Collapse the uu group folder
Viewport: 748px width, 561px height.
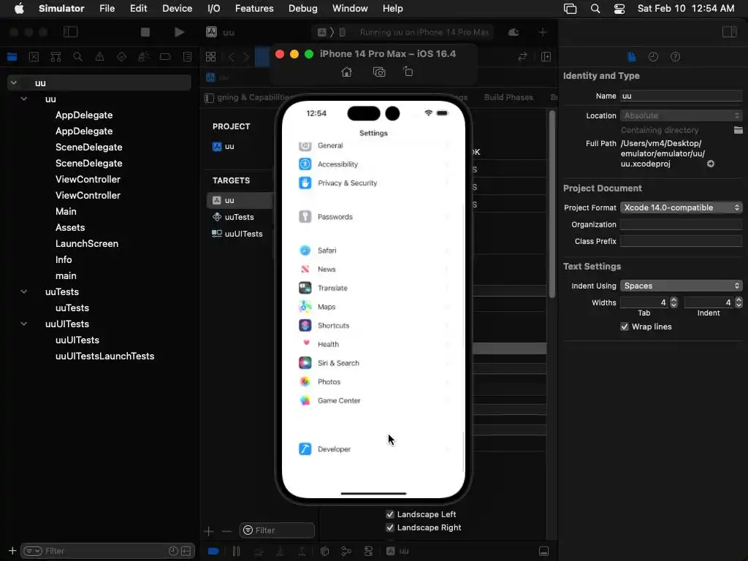24,99
